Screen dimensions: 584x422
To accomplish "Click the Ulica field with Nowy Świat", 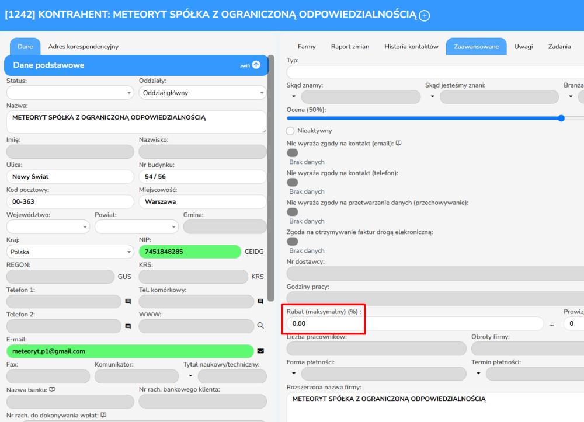I will (70, 176).
